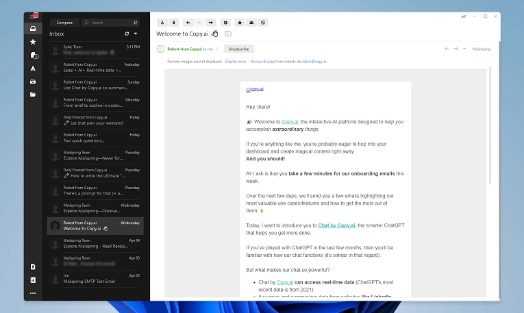Click the refresh icon next to Inbox
The width and height of the screenshot is (524, 313).
(x=127, y=34)
